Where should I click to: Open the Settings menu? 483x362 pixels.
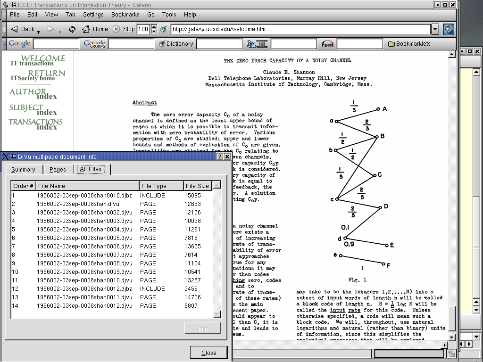pos(93,15)
